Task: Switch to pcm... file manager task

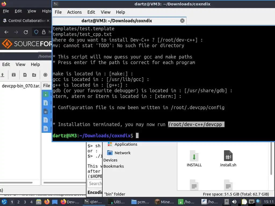Action: 141,202
